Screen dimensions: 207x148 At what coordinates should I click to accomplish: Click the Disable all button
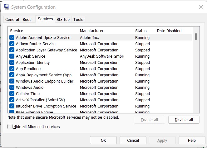[184, 120]
